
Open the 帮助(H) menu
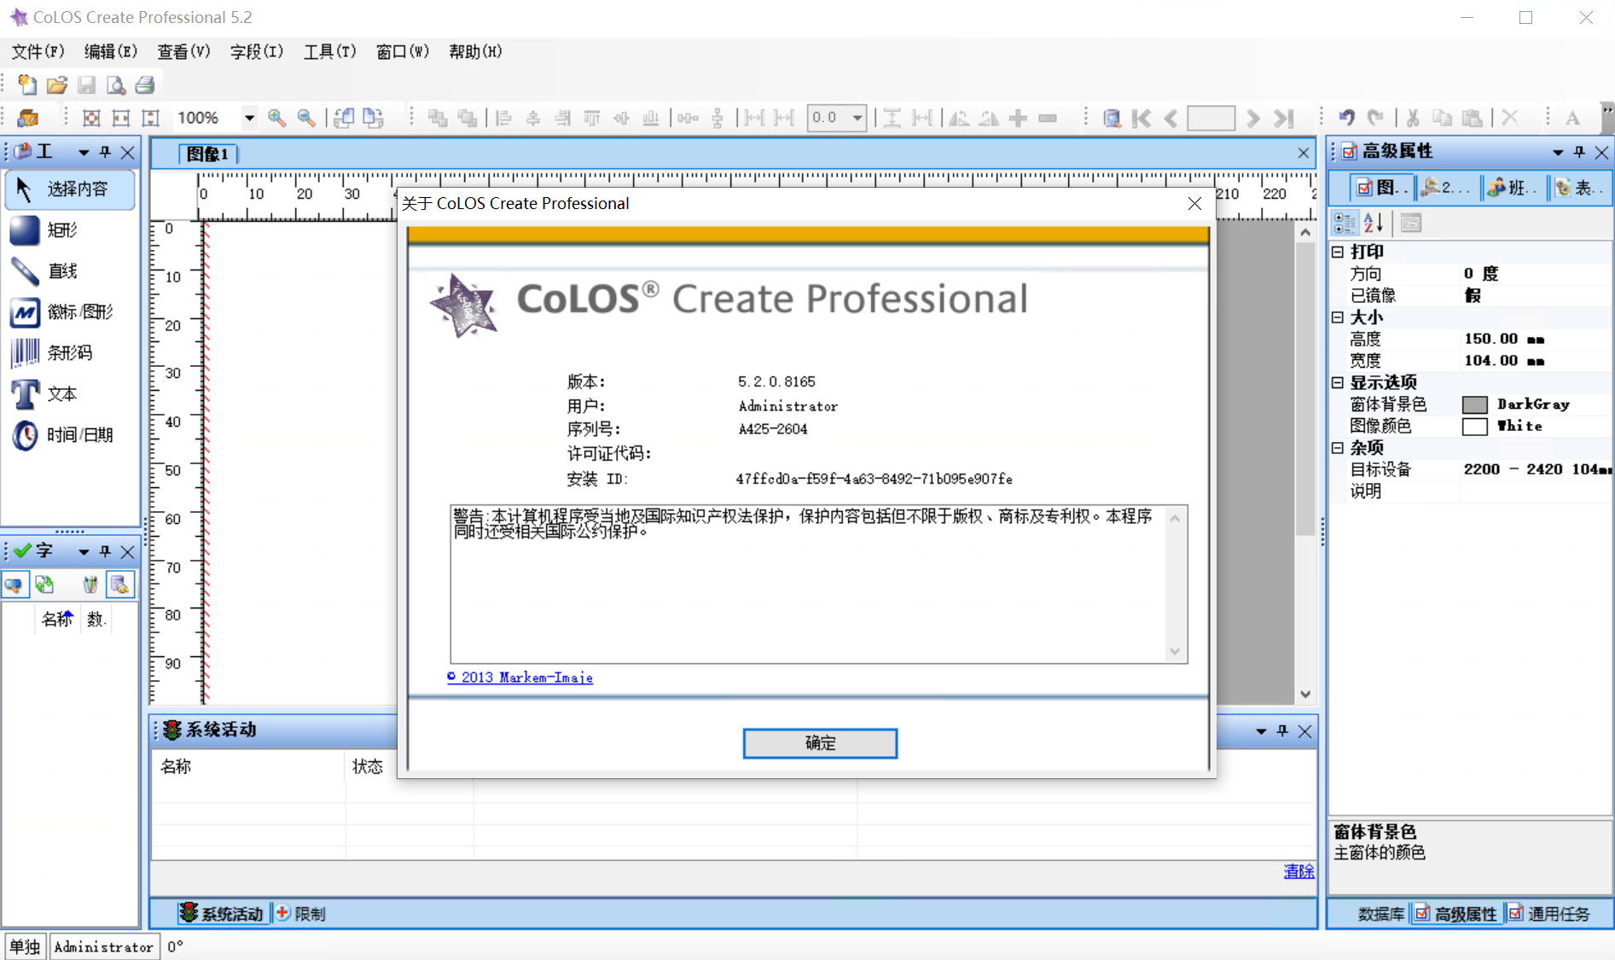click(475, 52)
